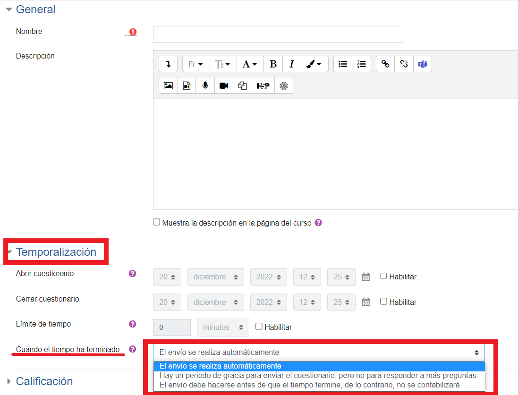Image resolution: width=518 pixels, height=395 pixels.
Task: Open help for Límite de tiempo
Action: [133, 324]
